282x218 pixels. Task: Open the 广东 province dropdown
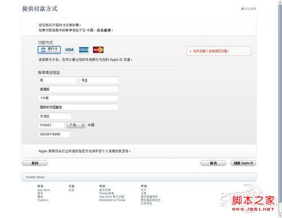pos(76,125)
